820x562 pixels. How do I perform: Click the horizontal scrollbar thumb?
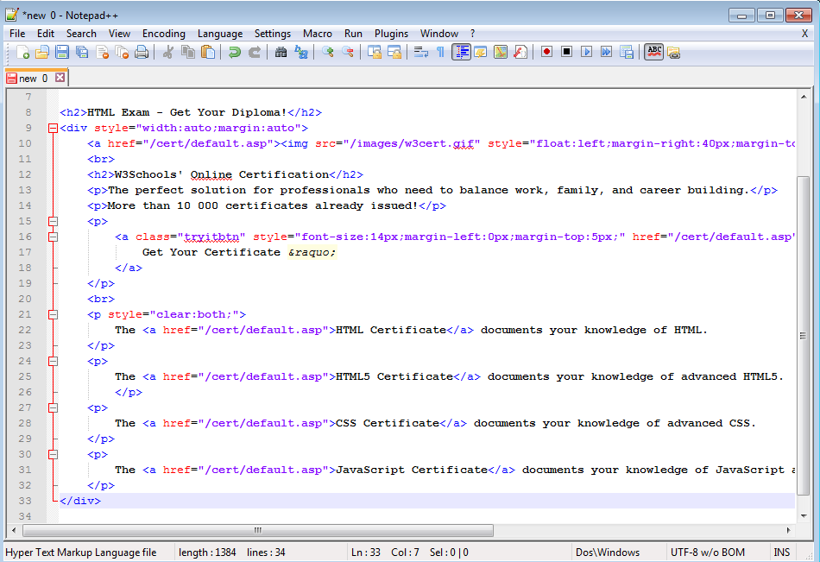pos(258,530)
